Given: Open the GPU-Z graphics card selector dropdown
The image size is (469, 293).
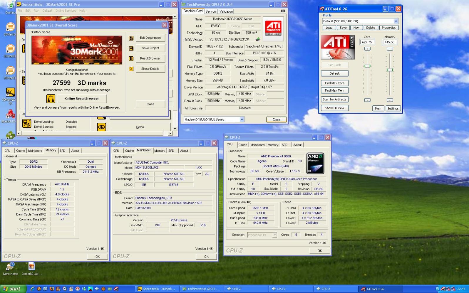Looking at the screenshot, I should tap(242, 119).
